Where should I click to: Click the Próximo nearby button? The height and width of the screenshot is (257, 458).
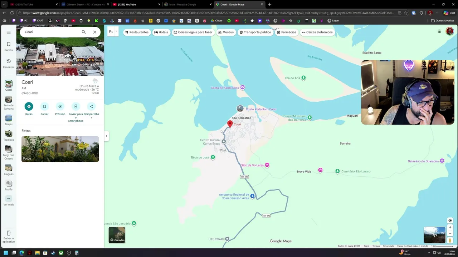60,106
